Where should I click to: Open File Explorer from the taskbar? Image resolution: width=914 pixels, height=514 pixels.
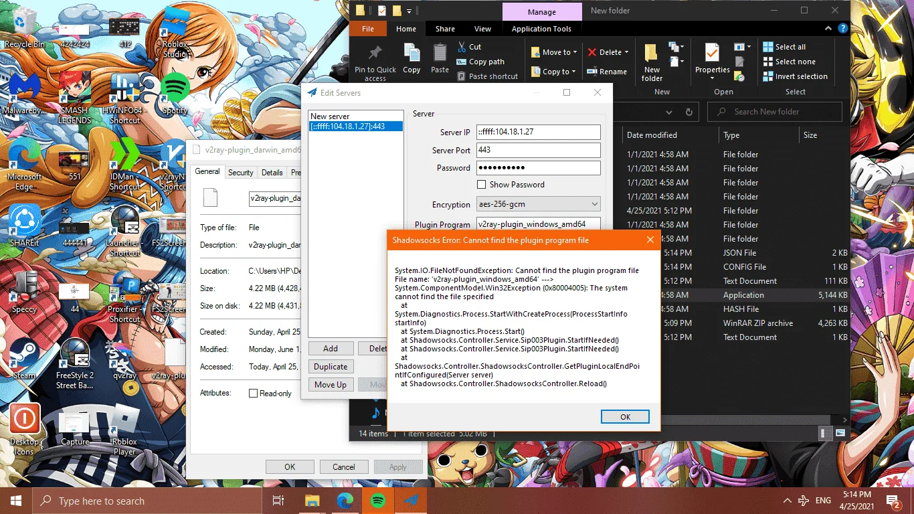(312, 501)
